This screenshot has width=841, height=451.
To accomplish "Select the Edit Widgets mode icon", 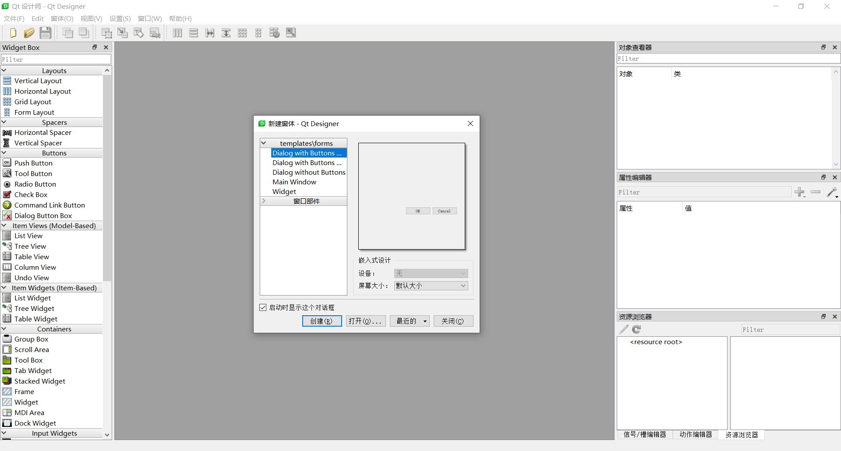I will pyautogui.click(x=107, y=33).
